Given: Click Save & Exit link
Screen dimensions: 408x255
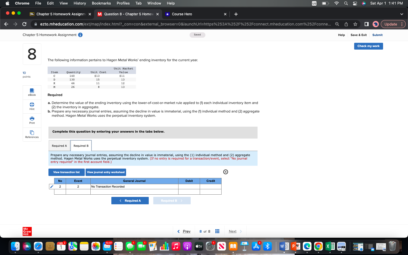Looking at the screenshot, I should coord(358,35).
